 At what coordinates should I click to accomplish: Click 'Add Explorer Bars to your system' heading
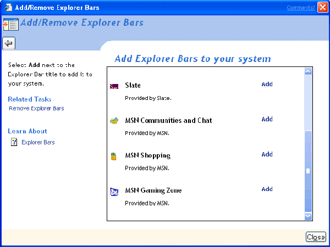193,59
